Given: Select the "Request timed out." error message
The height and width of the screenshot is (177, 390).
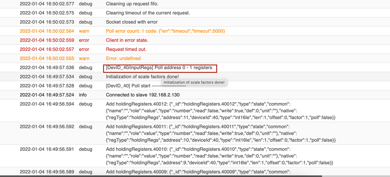Looking at the screenshot, I should [126, 49].
